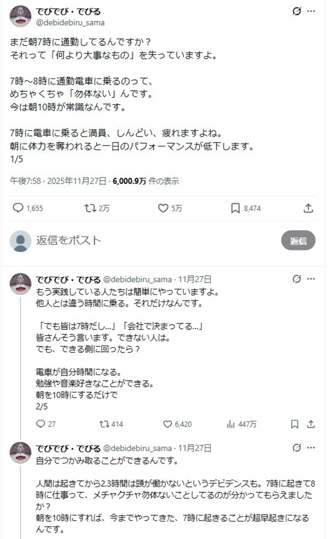Share the main post via share icon
Screen dimensions: 333x539
308,208
